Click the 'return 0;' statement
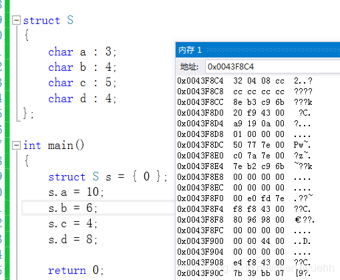The height and width of the screenshot is (280, 340). 76,270
